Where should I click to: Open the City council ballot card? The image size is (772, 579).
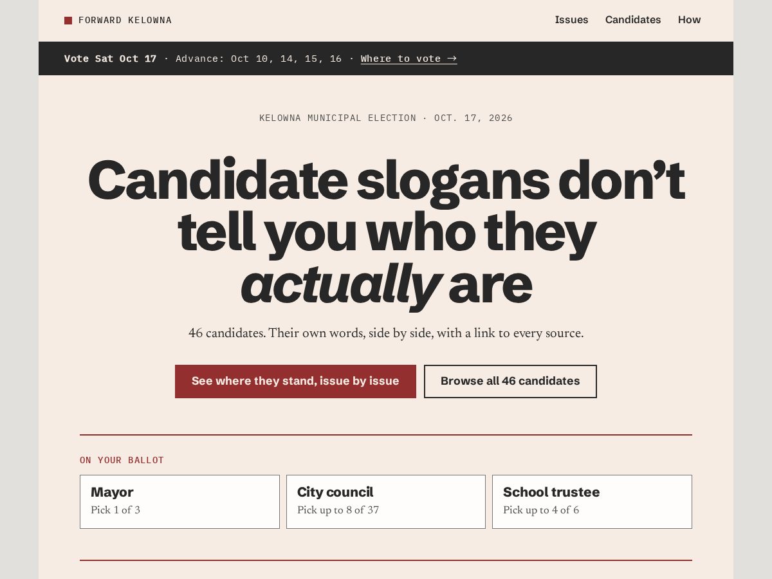click(386, 502)
